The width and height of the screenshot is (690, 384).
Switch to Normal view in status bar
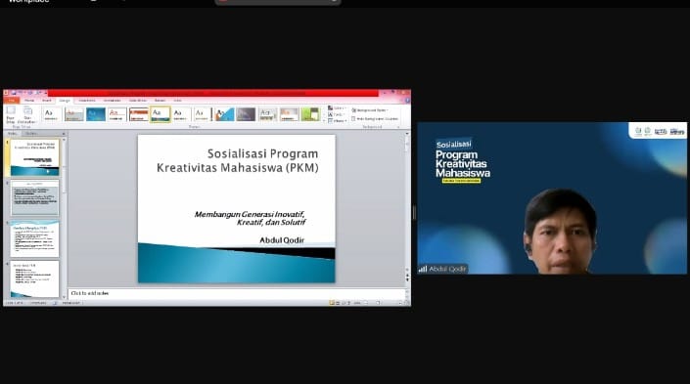coord(332,303)
